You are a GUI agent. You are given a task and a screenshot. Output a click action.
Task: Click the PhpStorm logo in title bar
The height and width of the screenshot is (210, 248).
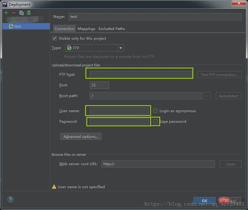pyautogui.click(x=5, y=4)
